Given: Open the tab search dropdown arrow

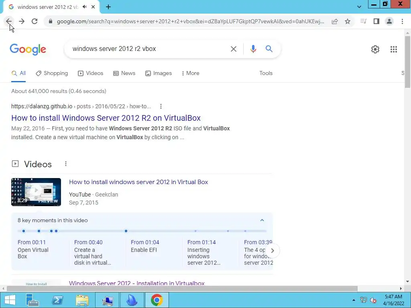Looking at the screenshot, I should (359, 7).
